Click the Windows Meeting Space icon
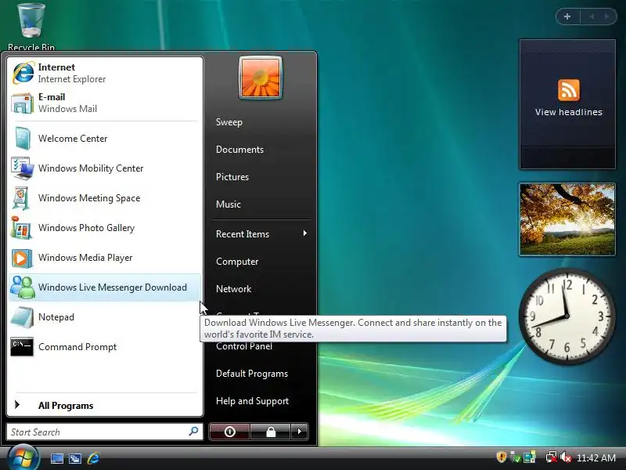The width and height of the screenshot is (626, 470). pos(21,198)
